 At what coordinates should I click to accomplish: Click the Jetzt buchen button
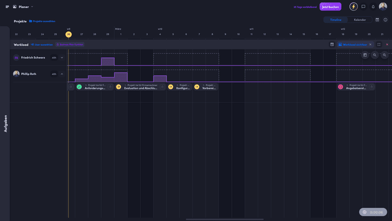[330, 7]
